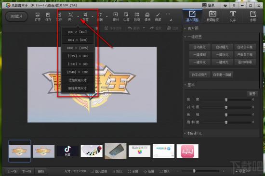Toggle the 对比 compare view

click(x=117, y=172)
